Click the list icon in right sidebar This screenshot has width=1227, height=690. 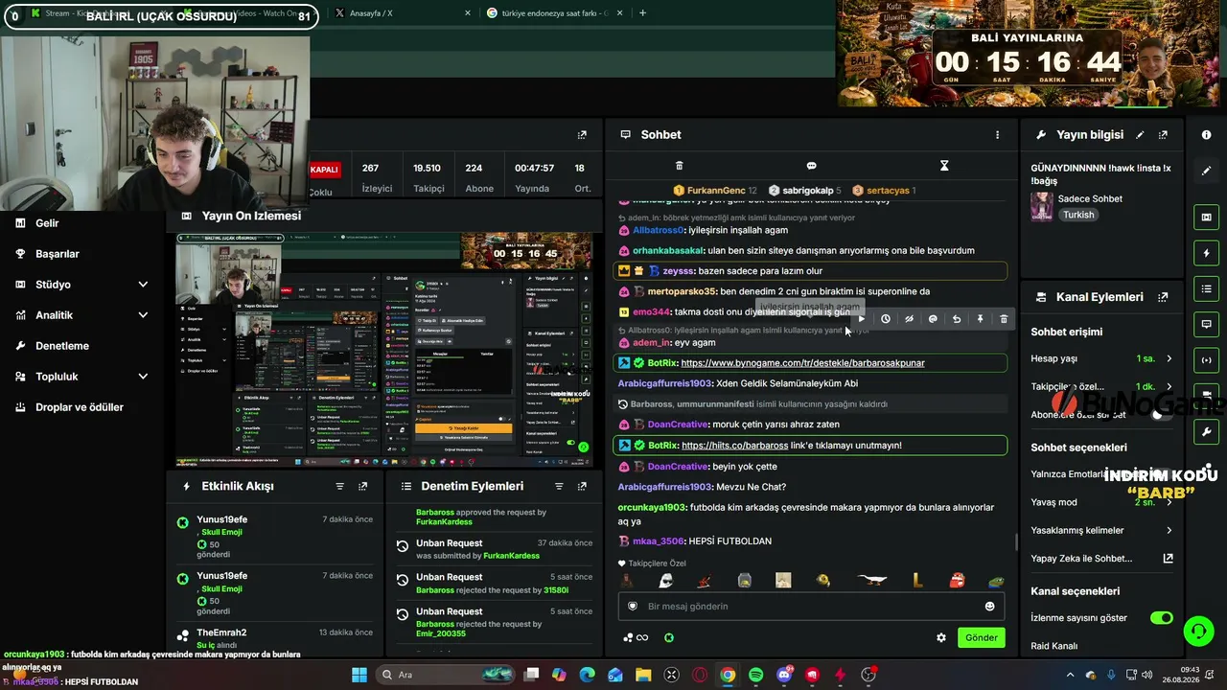pyautogui.click(x=1207, y=288)
